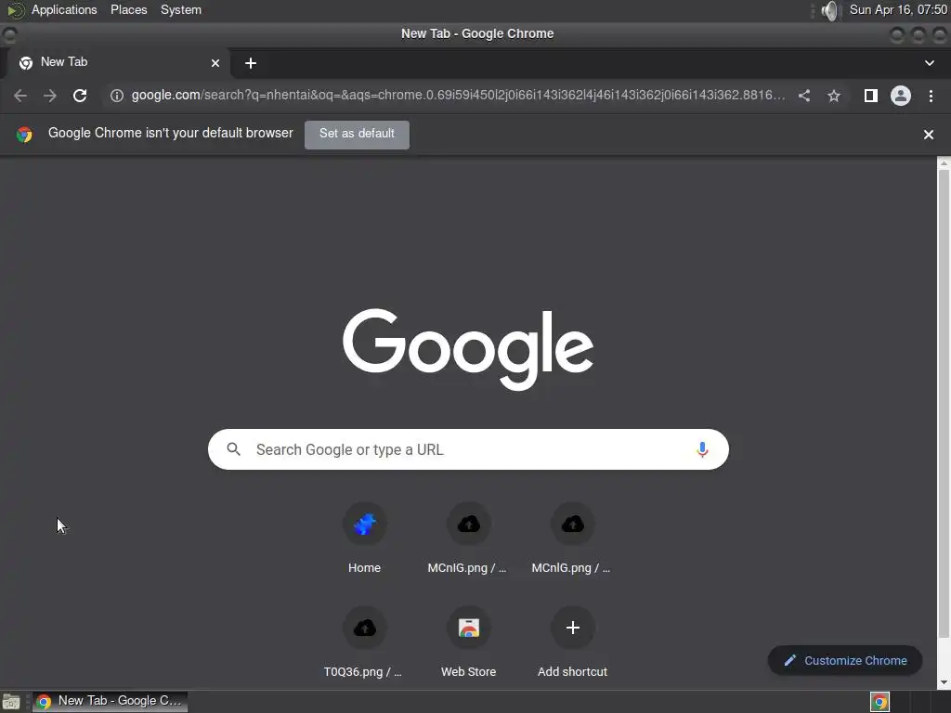951x713 pixels.
Task: Open the Places menu
Action: pyautogui.click(x=128, y=9)
